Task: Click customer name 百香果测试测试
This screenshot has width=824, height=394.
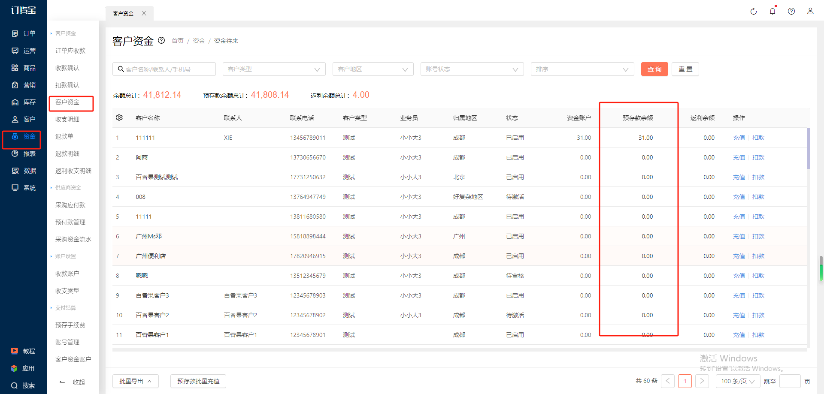Action: point(157,177)
